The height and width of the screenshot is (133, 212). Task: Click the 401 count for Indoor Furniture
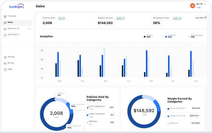112,115
